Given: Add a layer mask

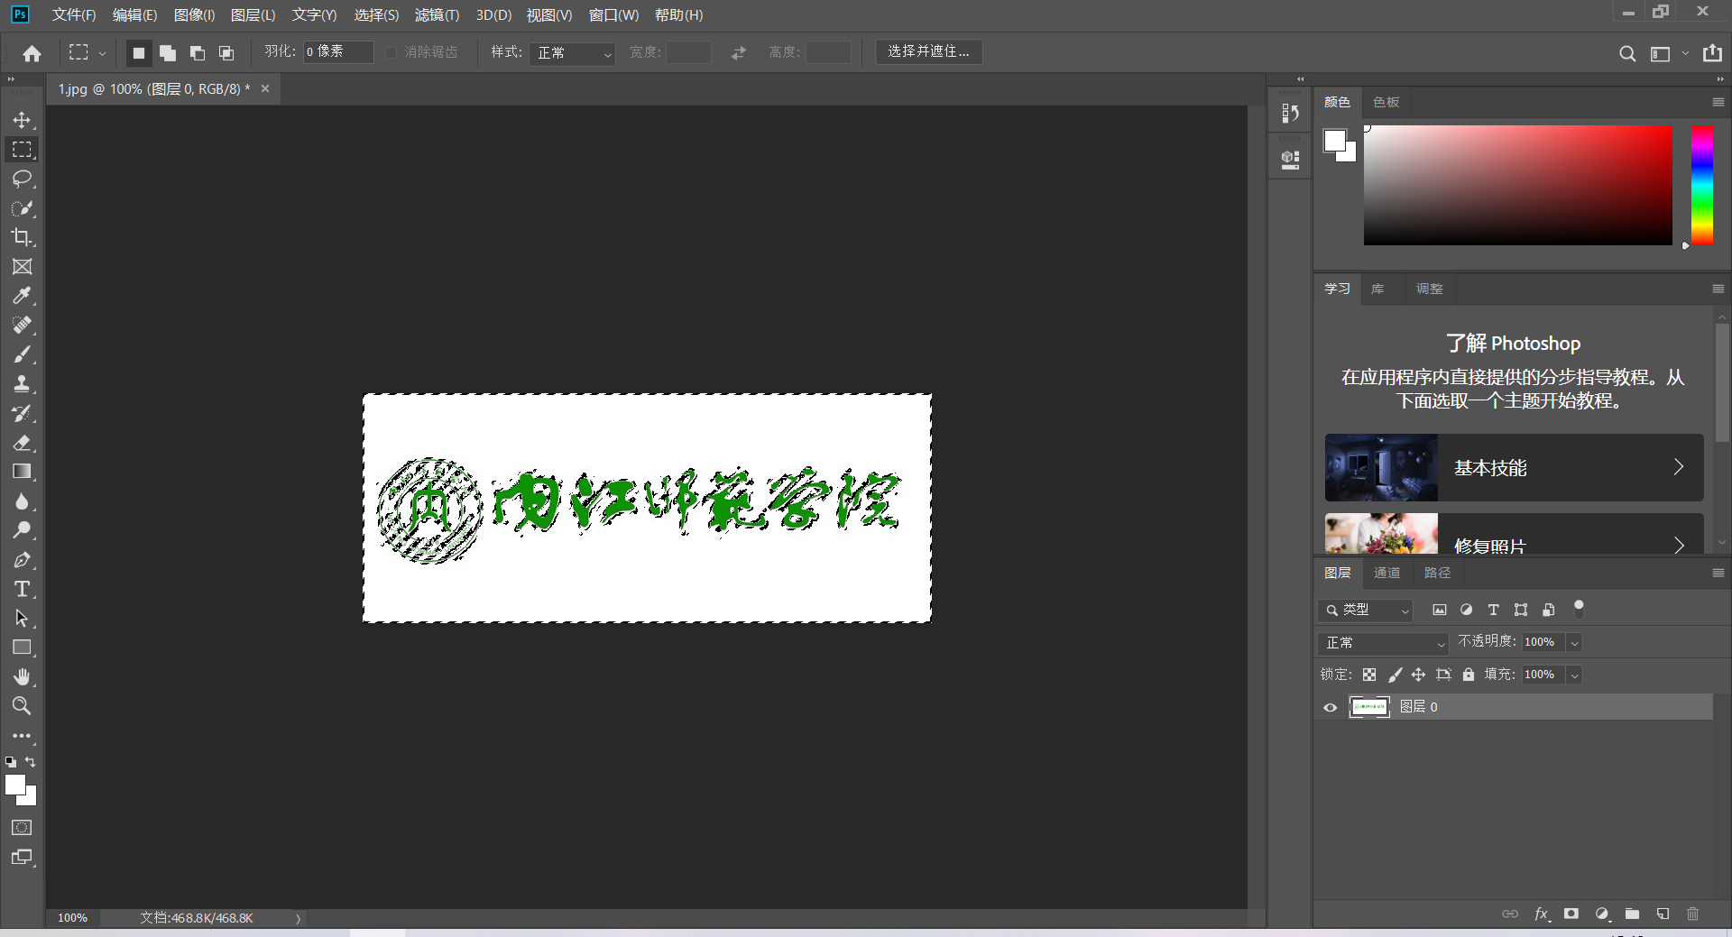Looking at the screenshot, I should pyautogui.click(x=1571, y=914).
